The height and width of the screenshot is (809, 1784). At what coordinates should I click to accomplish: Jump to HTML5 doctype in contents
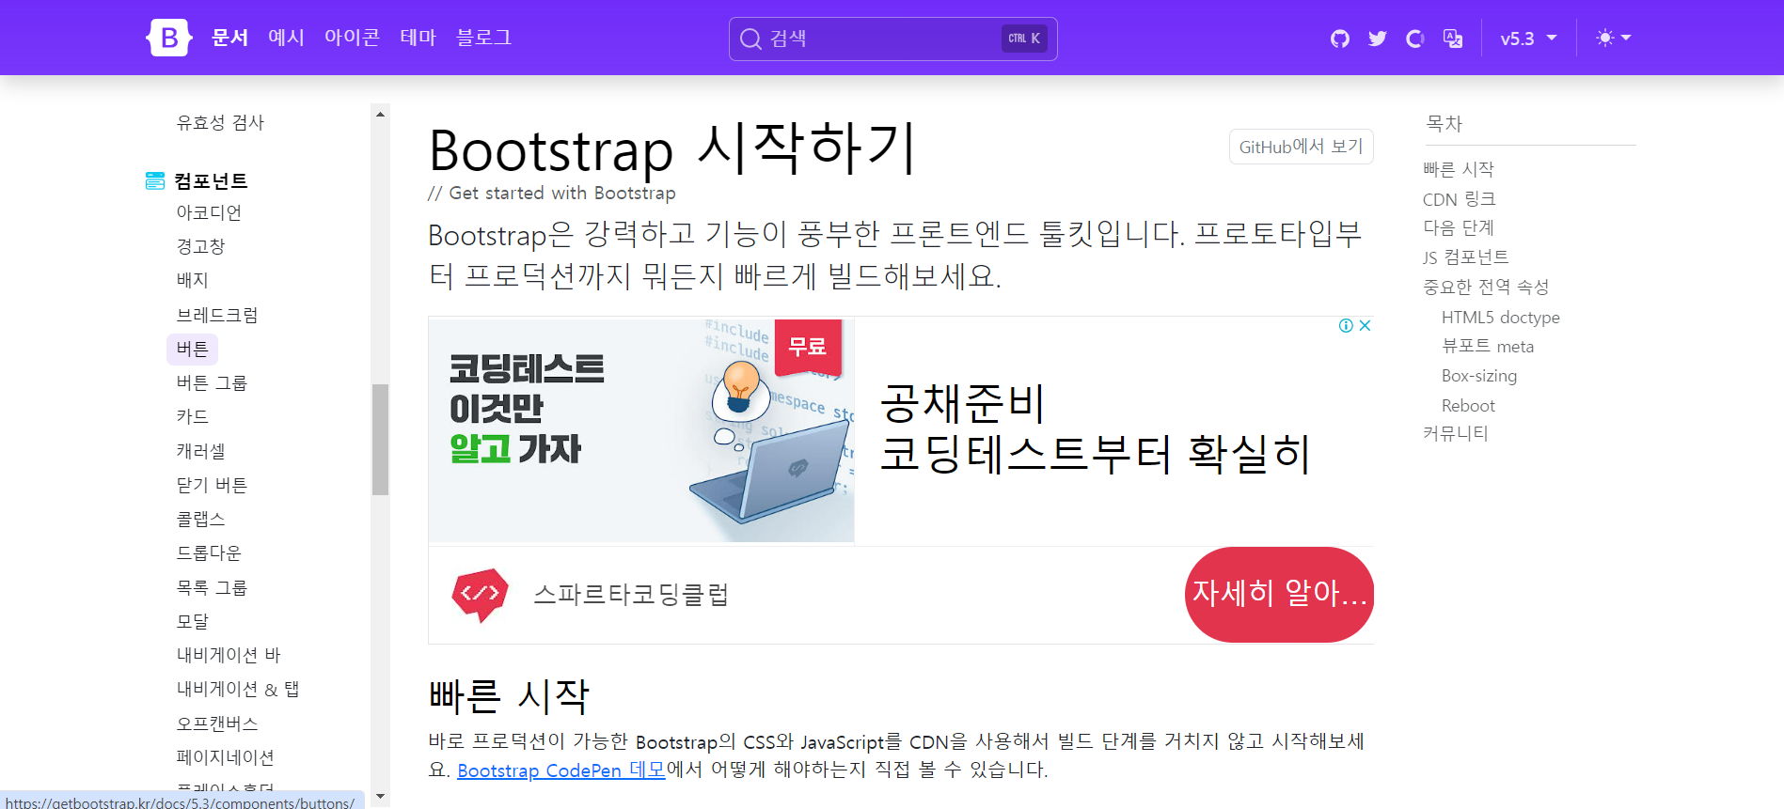click(1500, 318)
